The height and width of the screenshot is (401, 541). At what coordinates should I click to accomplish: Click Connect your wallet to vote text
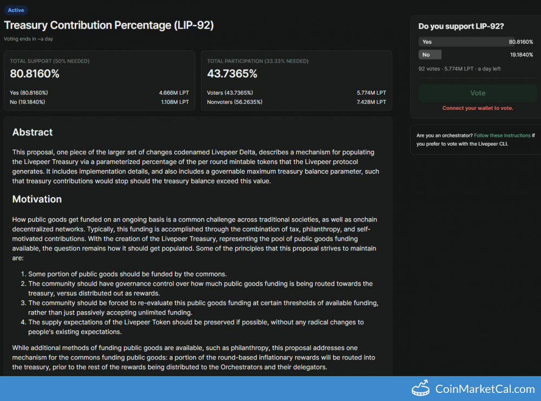[477, 108]
